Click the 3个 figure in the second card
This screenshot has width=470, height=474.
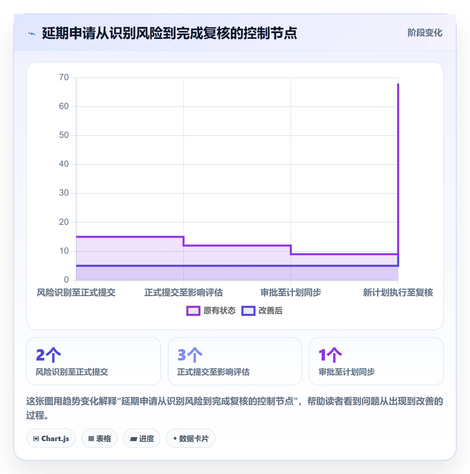(190, 355)
